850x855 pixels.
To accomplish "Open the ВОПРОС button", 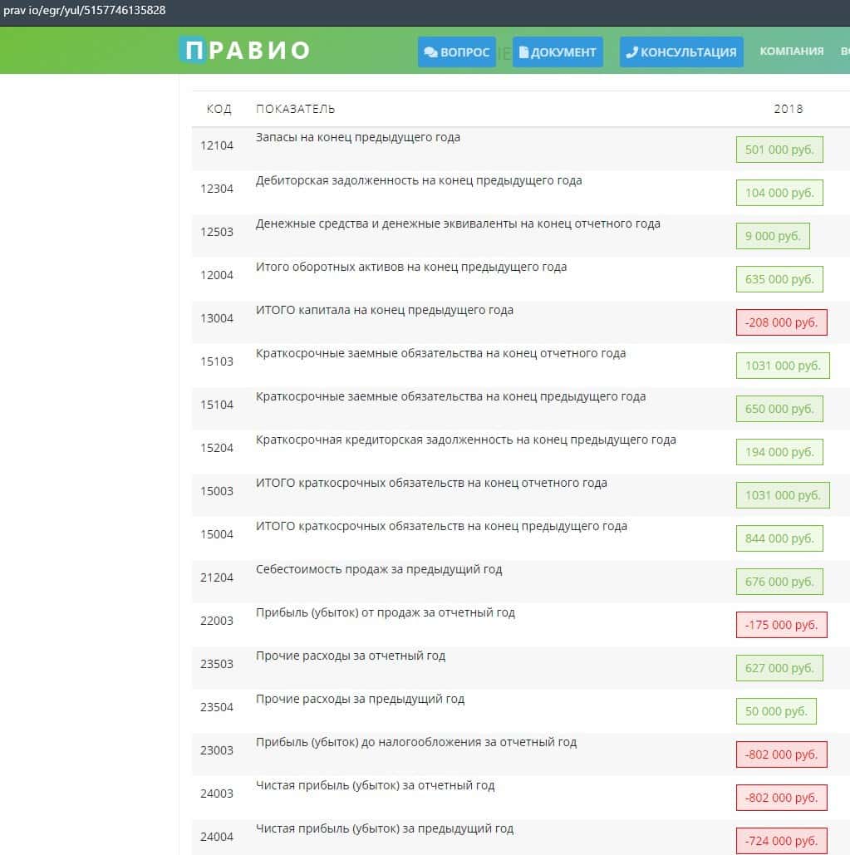I will click(x=457, y=52).
